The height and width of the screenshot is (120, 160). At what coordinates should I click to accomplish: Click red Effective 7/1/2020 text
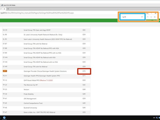click(46, 81)
